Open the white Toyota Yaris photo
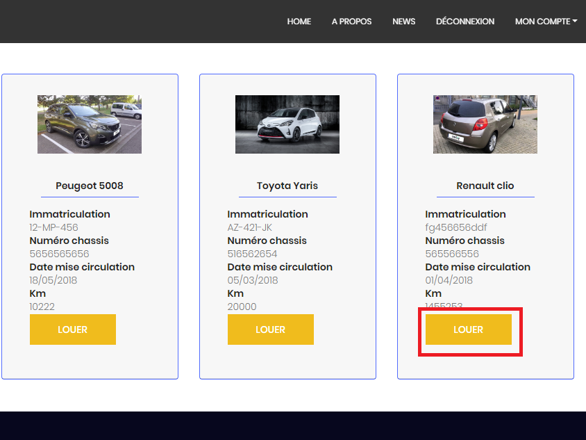Image resolution: width=586 pixels, height=440 pixels. [x=287, y=124]
